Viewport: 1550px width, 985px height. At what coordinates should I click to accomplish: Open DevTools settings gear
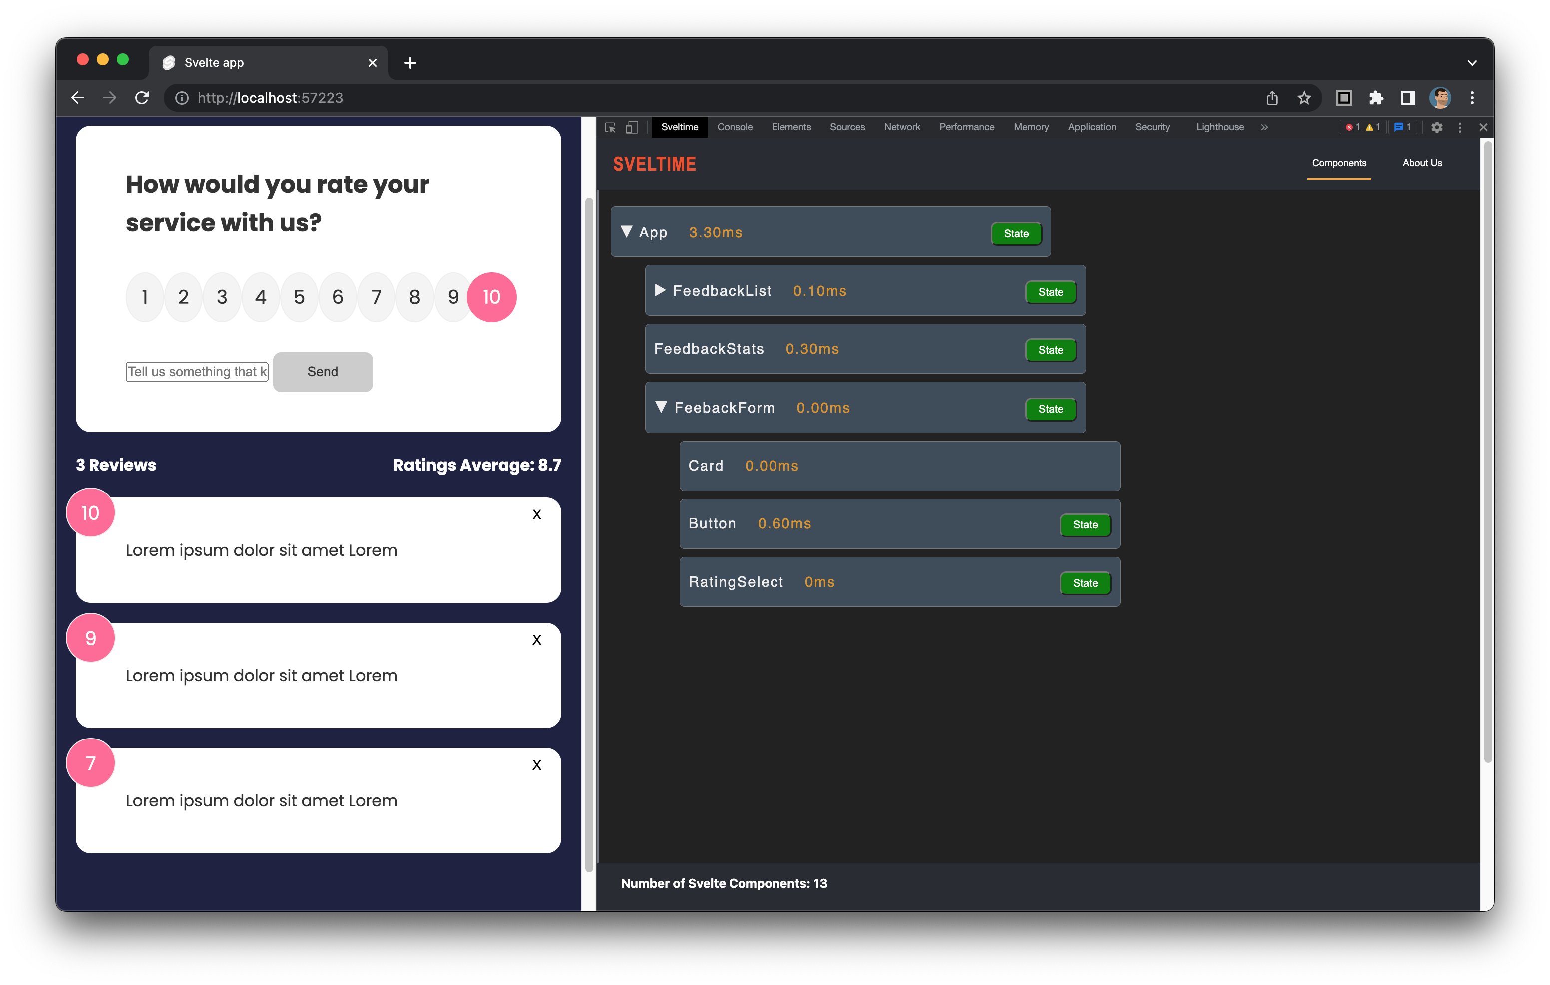point(1436,127)
